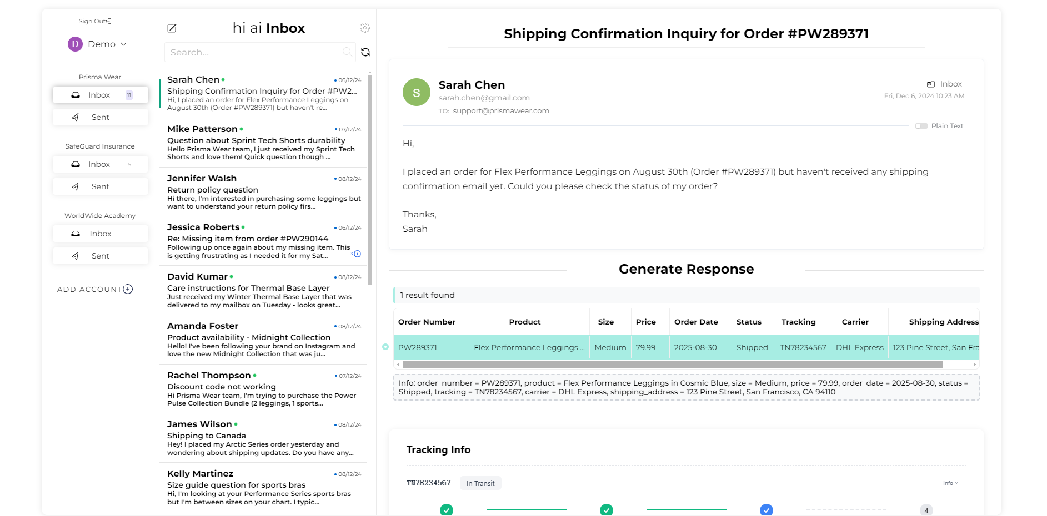Click the Sign Out icon
This screenshot has height=516, width=1047.
coord(109,21)
